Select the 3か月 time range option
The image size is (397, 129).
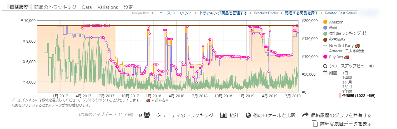point(347,87)
